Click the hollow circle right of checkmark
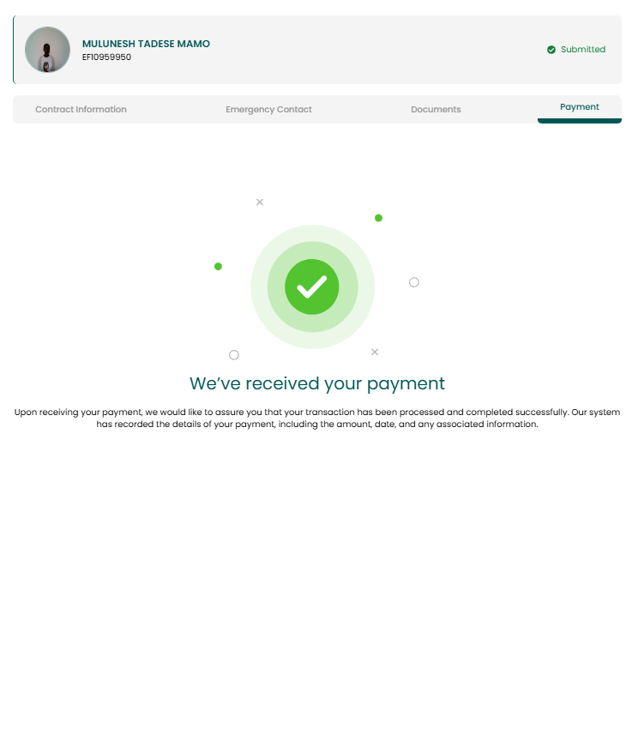638x741 pixels. 414,282
